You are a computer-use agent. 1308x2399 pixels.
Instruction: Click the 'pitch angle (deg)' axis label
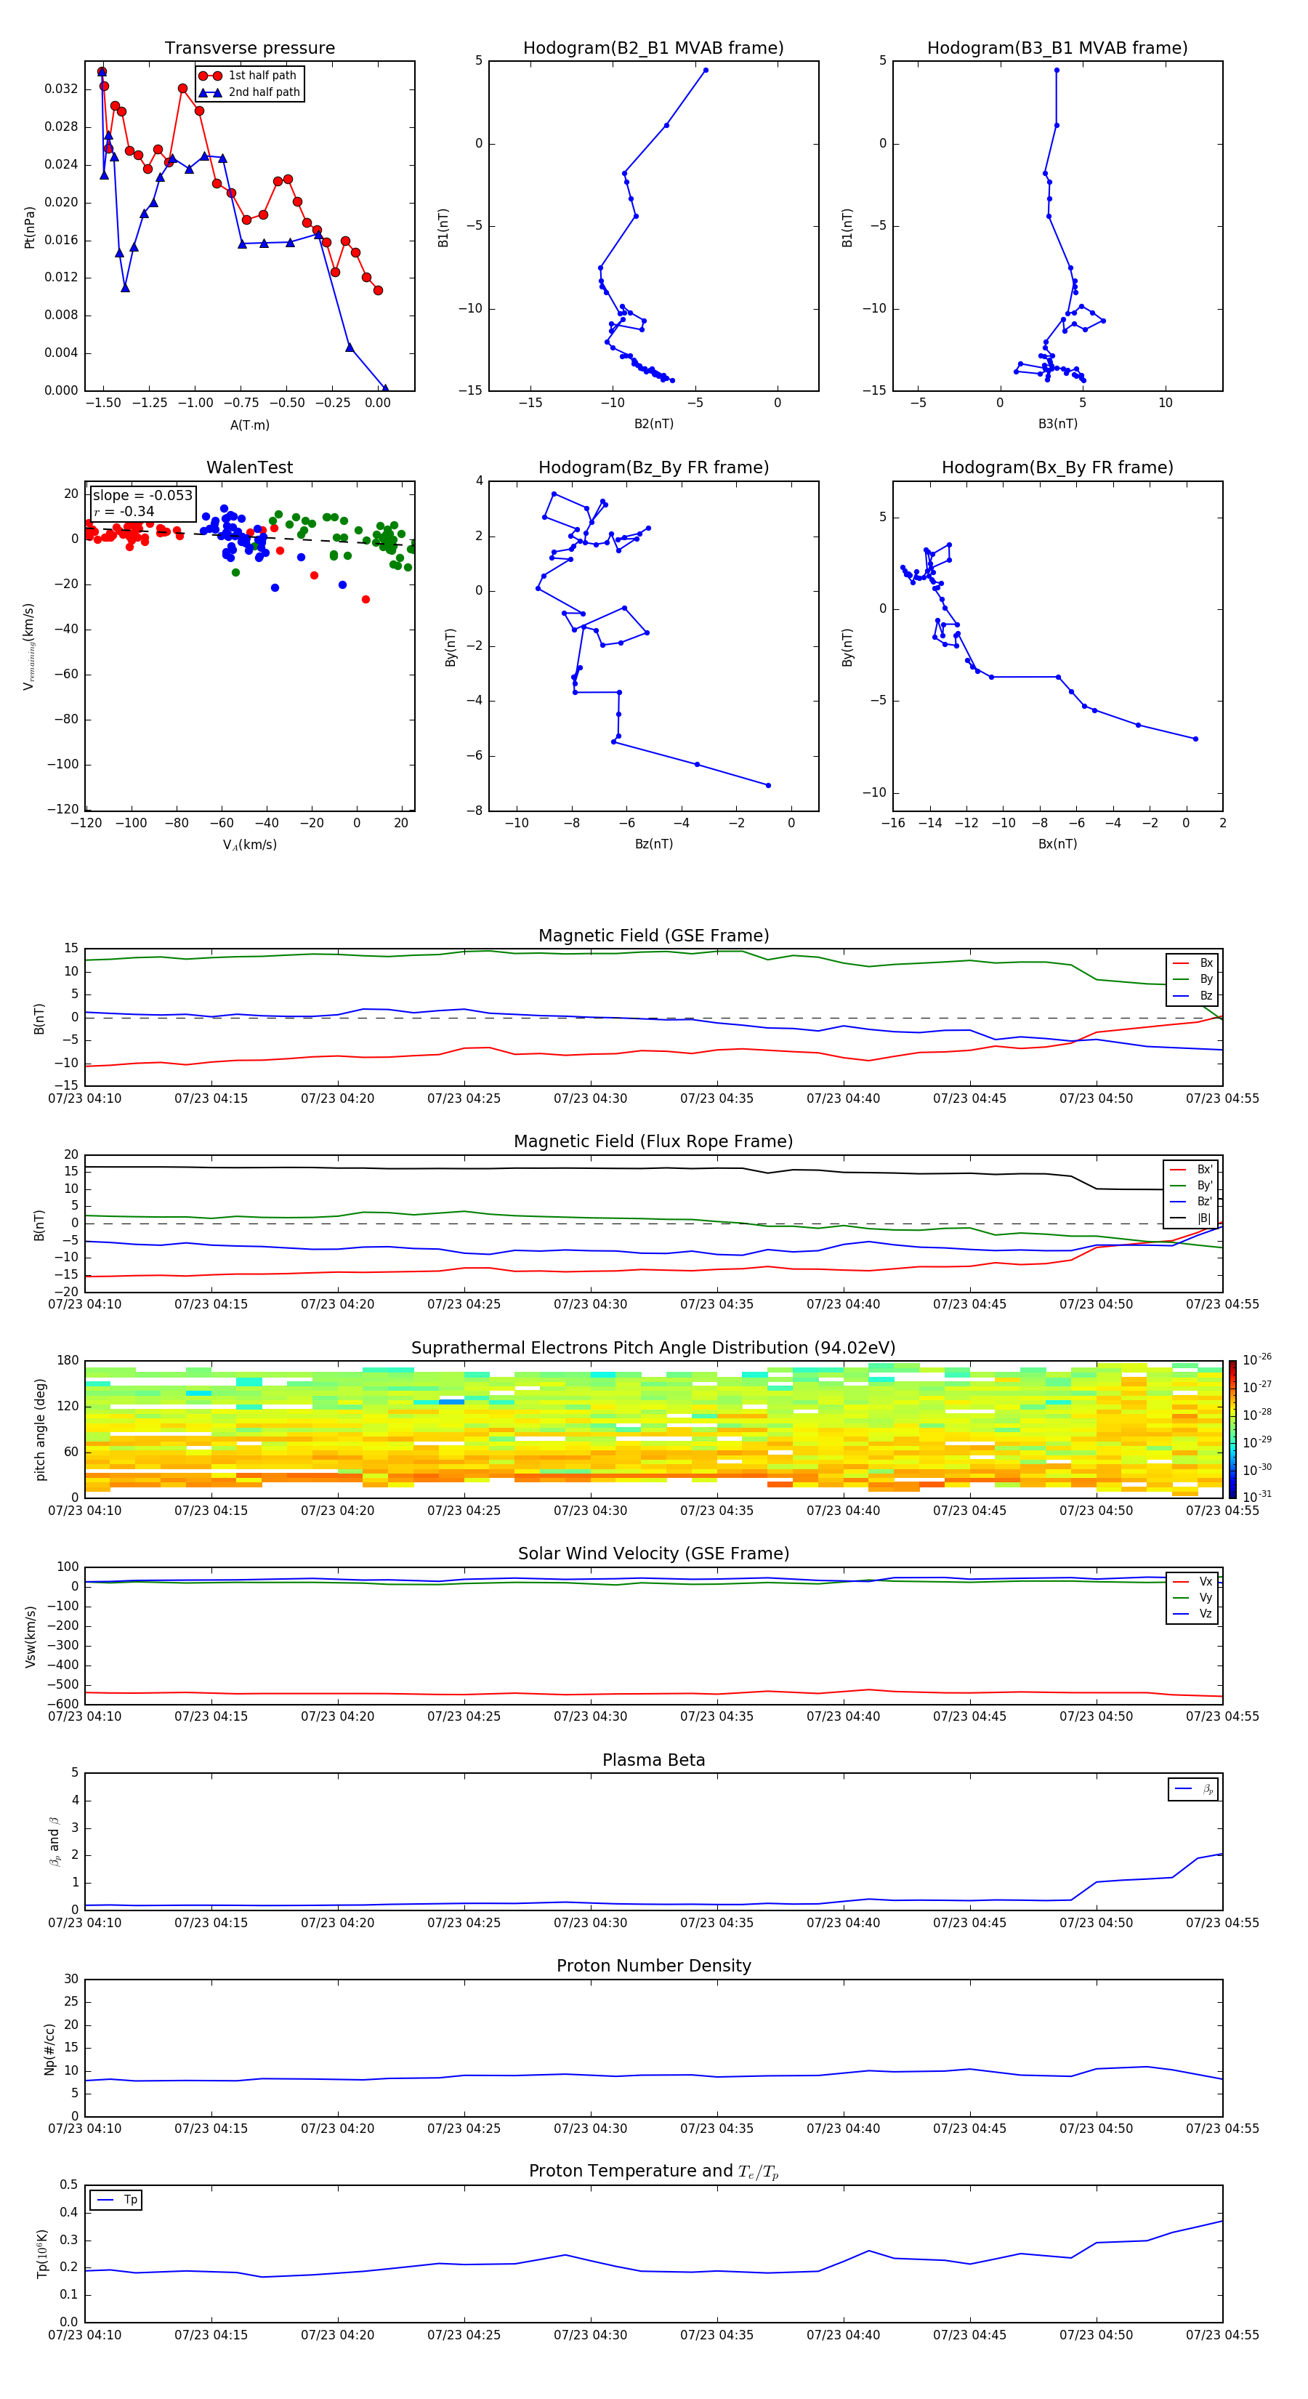[x=40, y=1429]
